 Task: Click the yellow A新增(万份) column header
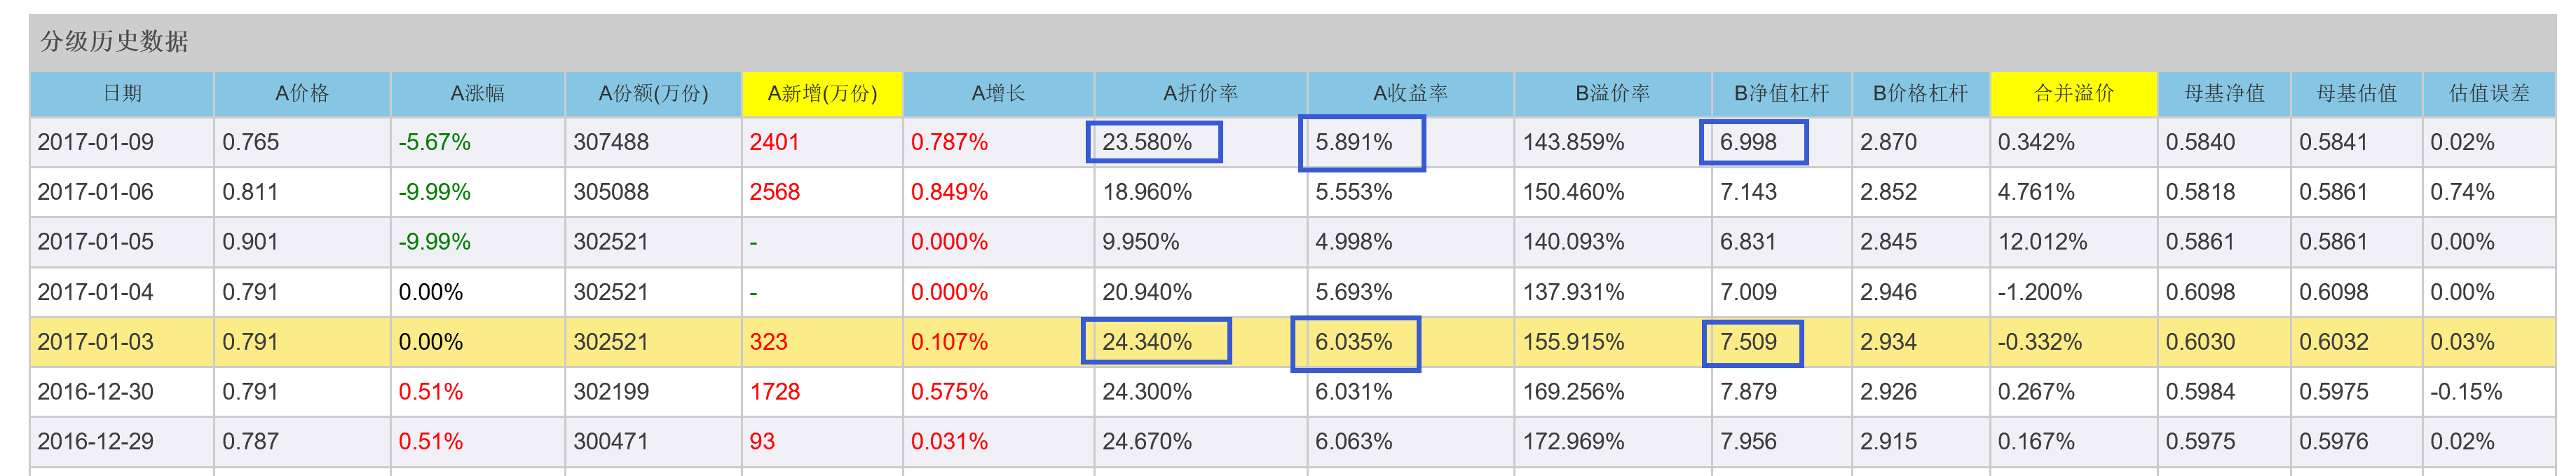point(822,94)
